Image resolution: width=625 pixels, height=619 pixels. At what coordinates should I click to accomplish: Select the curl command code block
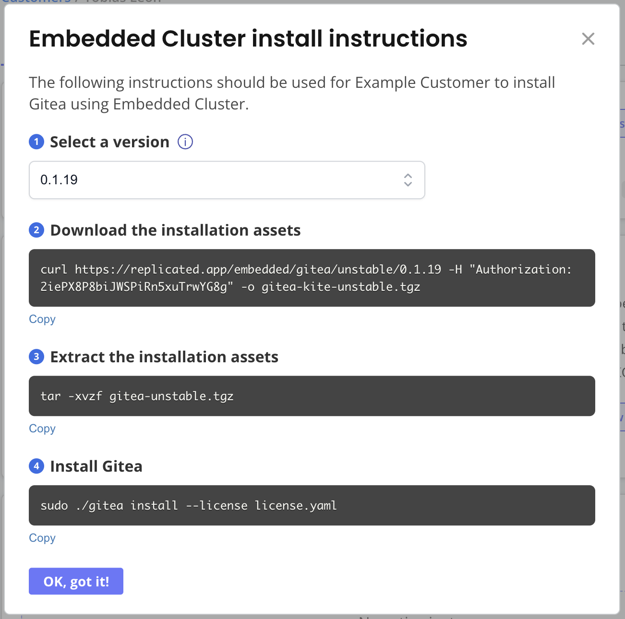(x=312, y=278)
